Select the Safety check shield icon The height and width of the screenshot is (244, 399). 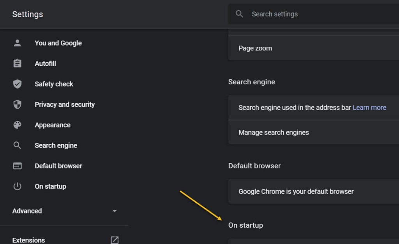[x=17, y=84]
